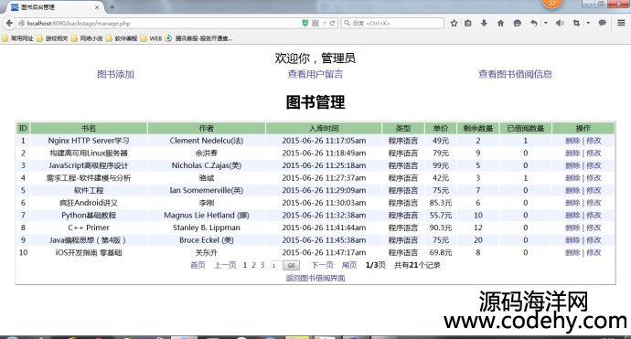This screenshot has height=339, width=631.
Task: Click 修改 for the C++ Primer row
Action: click(594, 228)
